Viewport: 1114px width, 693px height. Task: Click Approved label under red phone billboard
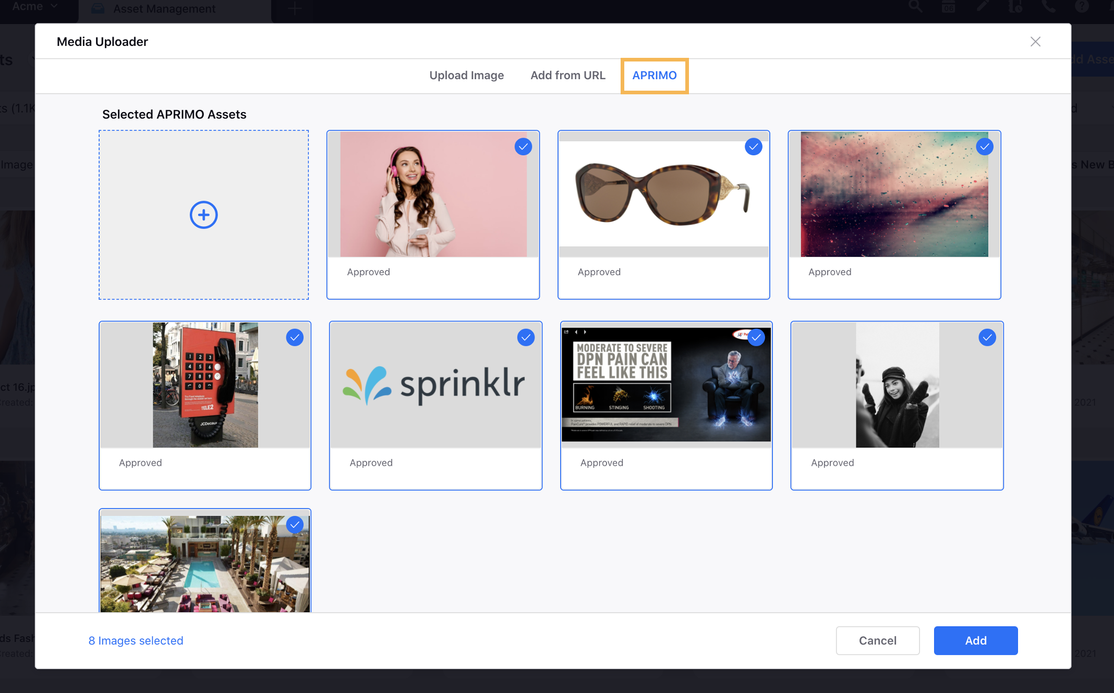click(x=140, y=463)
